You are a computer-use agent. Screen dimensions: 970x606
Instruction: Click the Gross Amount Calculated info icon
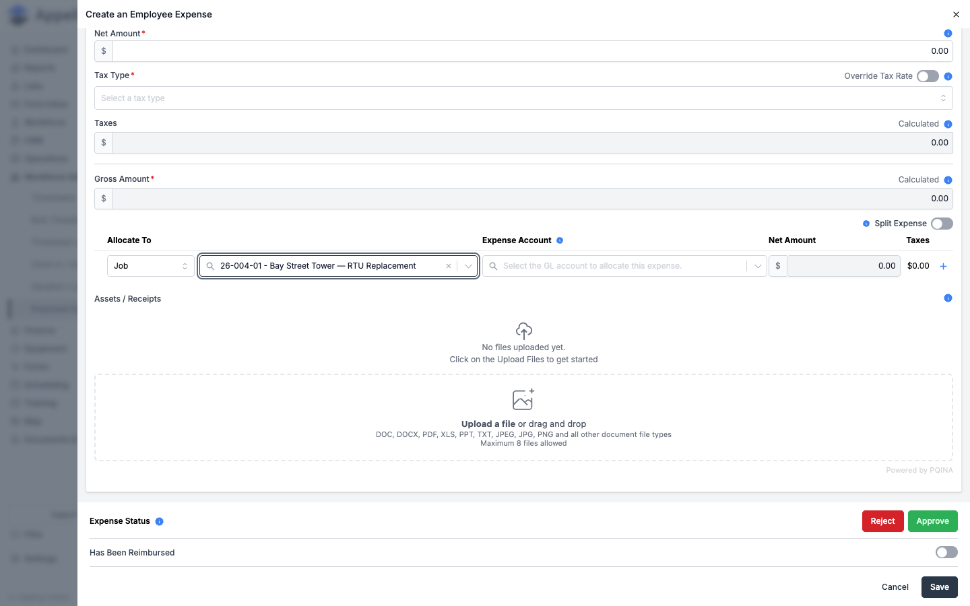pyautogui.click(x=948, y=180)
